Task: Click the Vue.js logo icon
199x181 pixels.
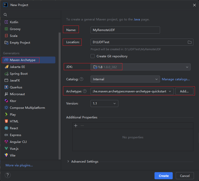Action: coord(6,148)
